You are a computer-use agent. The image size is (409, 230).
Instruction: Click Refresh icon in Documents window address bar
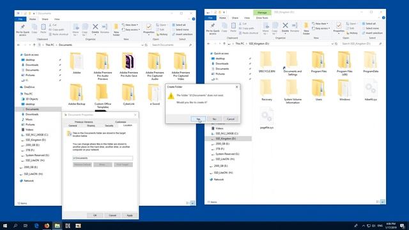(146, 45)
